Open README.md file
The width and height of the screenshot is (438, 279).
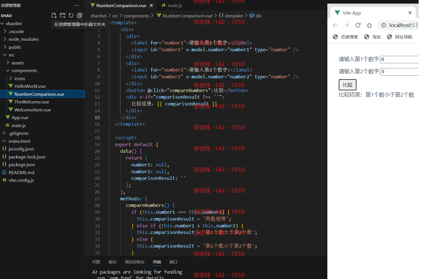21,172
